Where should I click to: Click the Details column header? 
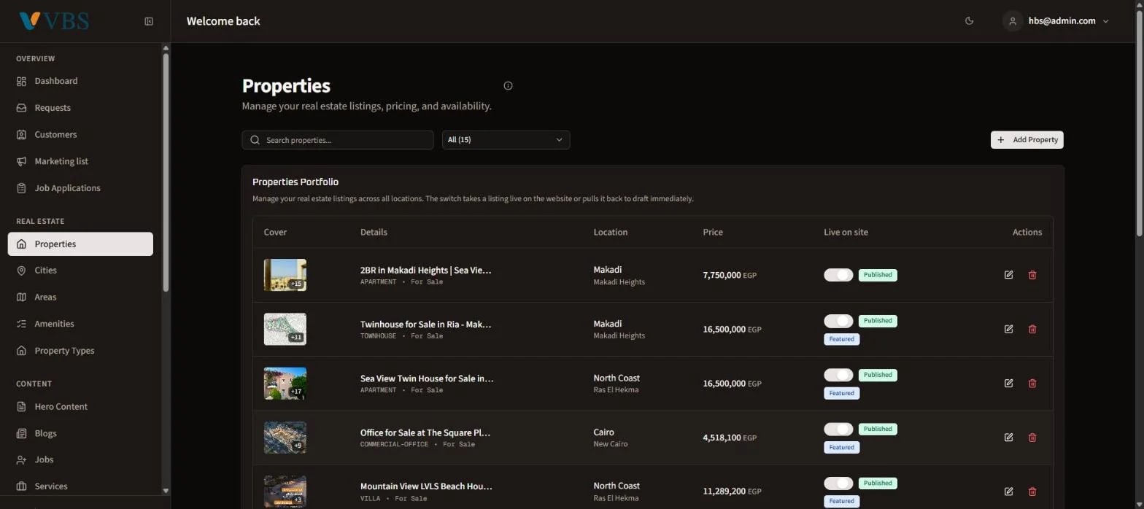click(x=374, y=233)
